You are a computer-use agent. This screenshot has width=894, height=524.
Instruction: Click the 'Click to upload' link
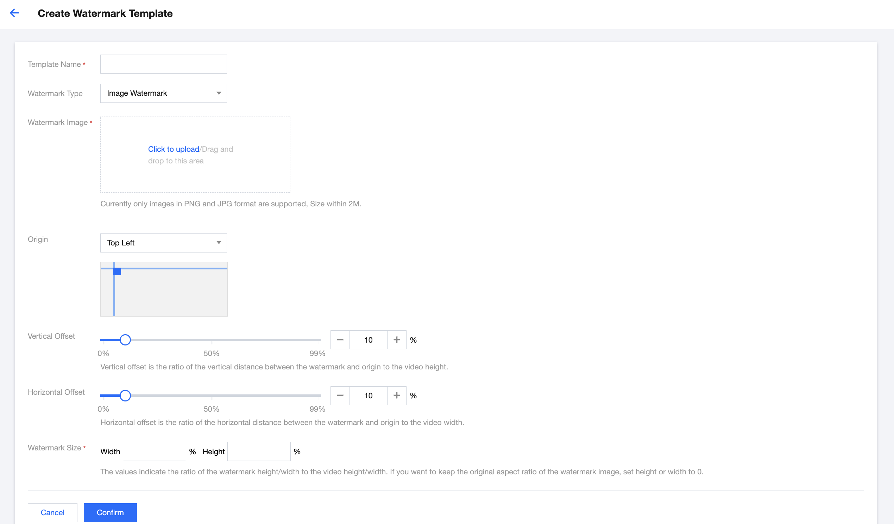point(174,149)
